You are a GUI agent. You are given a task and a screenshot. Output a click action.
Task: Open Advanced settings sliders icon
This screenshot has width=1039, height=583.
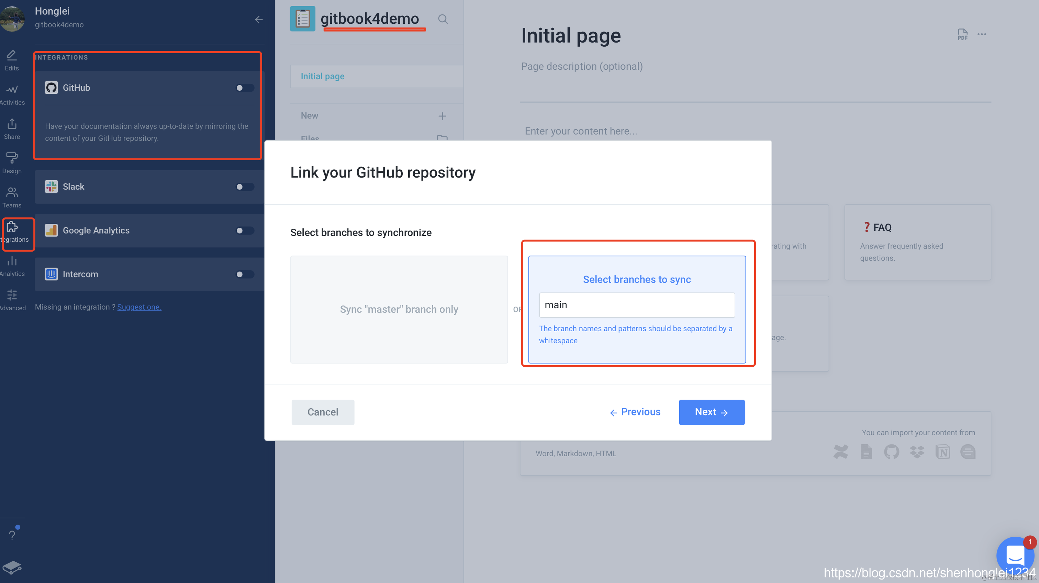[12, 300]
